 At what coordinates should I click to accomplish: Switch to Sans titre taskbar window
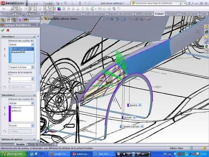coord(104,154)
